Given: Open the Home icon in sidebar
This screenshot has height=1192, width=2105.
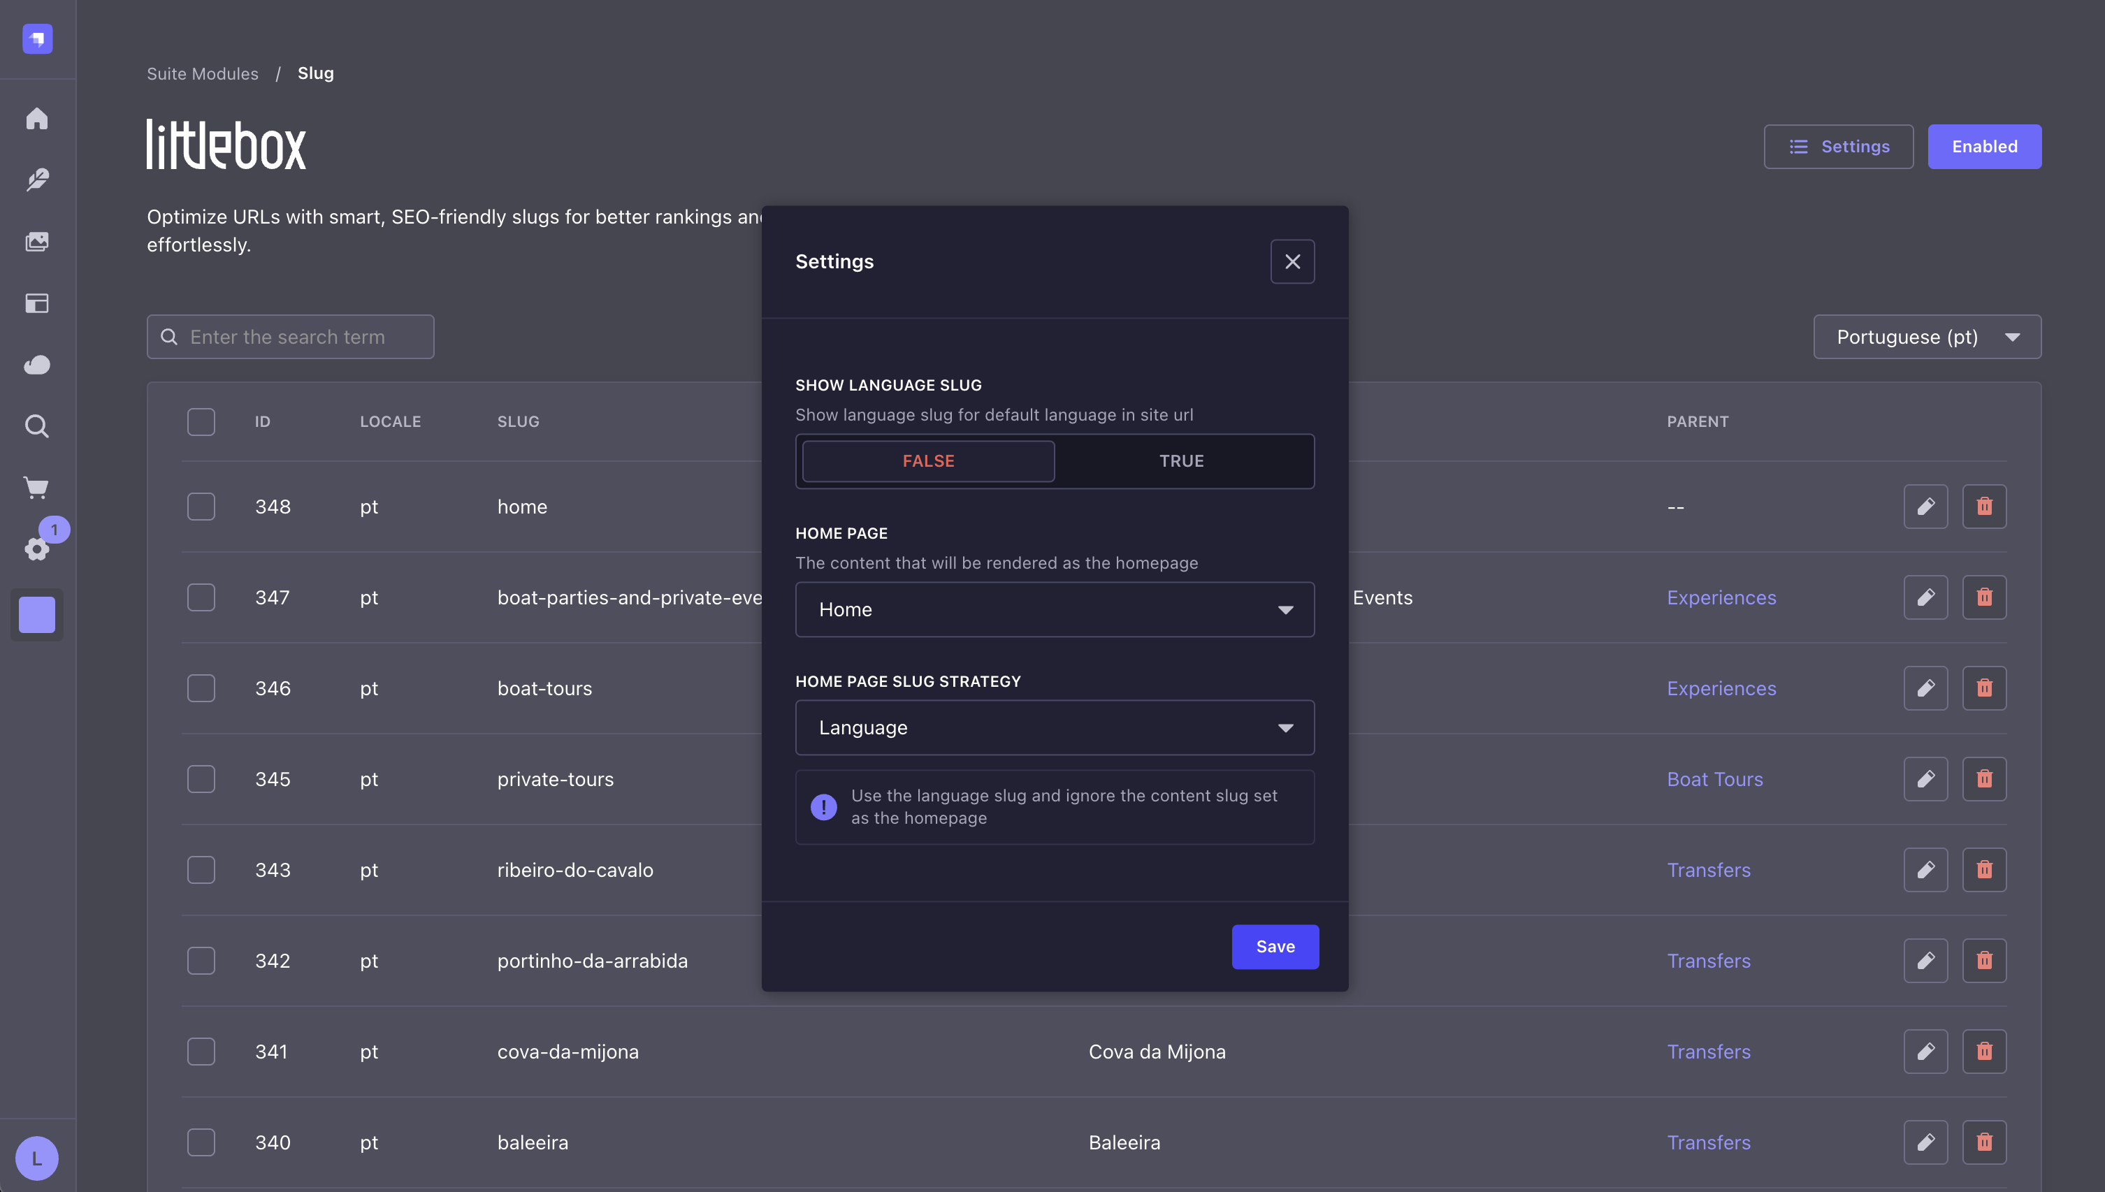Looking at the screenshot, I should point(37,119).
